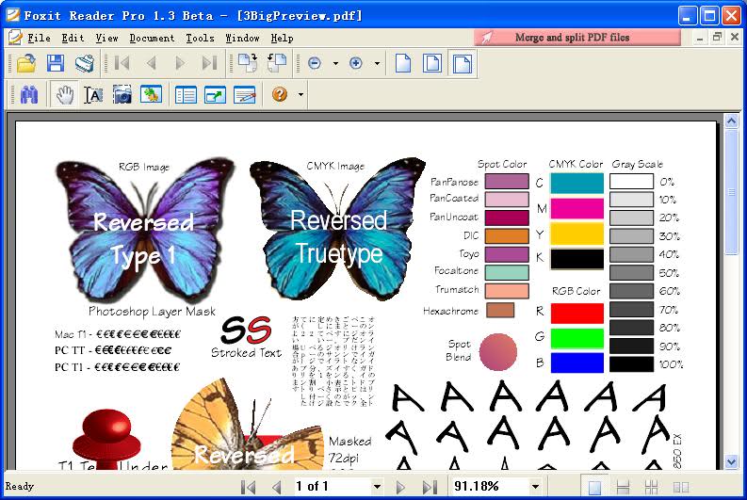Click the cyan C color swatch
Viewport: 747px width, 500px height.
[576, 184]
